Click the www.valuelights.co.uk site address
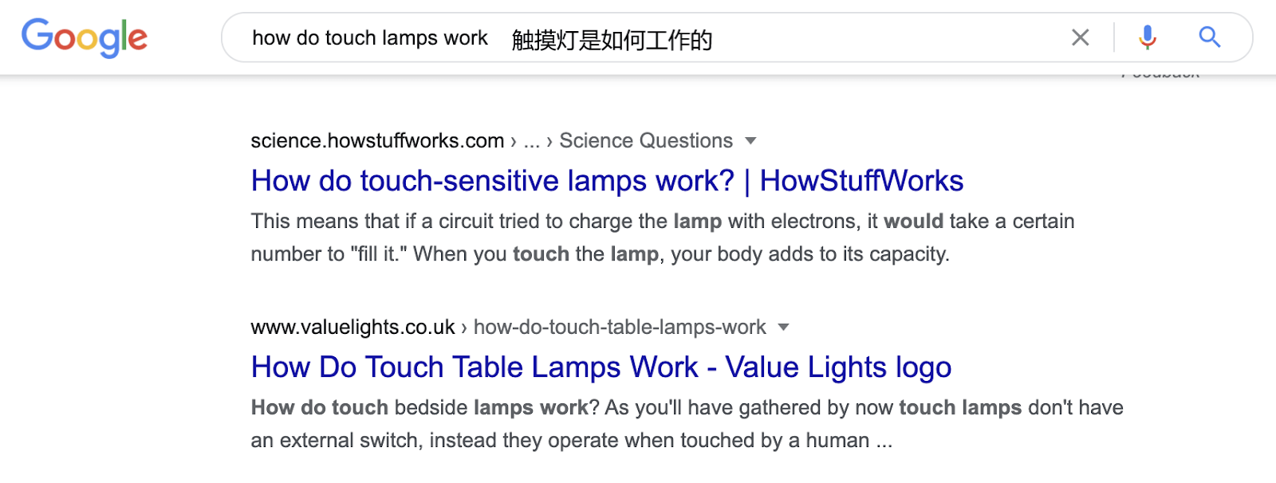The height and width of the screenshot is (483, 1276). 352,328
